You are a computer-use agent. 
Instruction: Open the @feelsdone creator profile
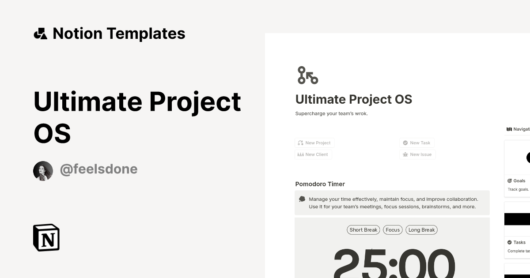pyautogui.click(x=98, y=169)
